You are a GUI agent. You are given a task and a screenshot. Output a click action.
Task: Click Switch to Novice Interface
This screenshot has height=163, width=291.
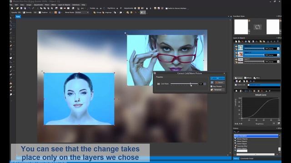click(x=176, y=8)
